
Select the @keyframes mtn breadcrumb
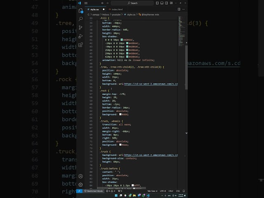(150, 15)
